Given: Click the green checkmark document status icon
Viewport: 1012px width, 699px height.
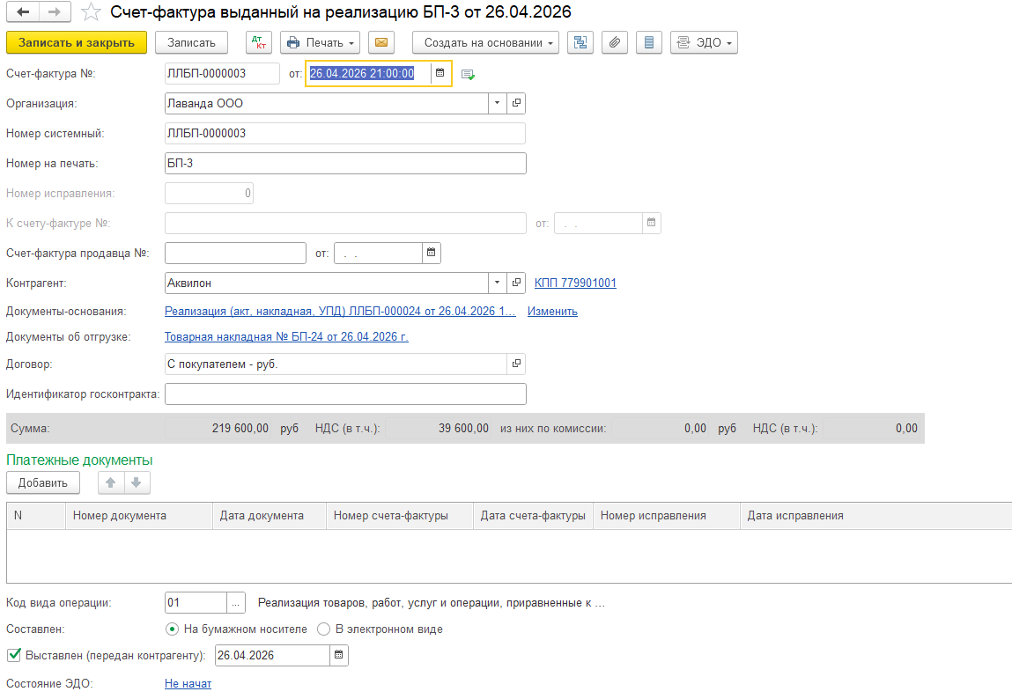Looking at the screenshot, I should [468, 75].
